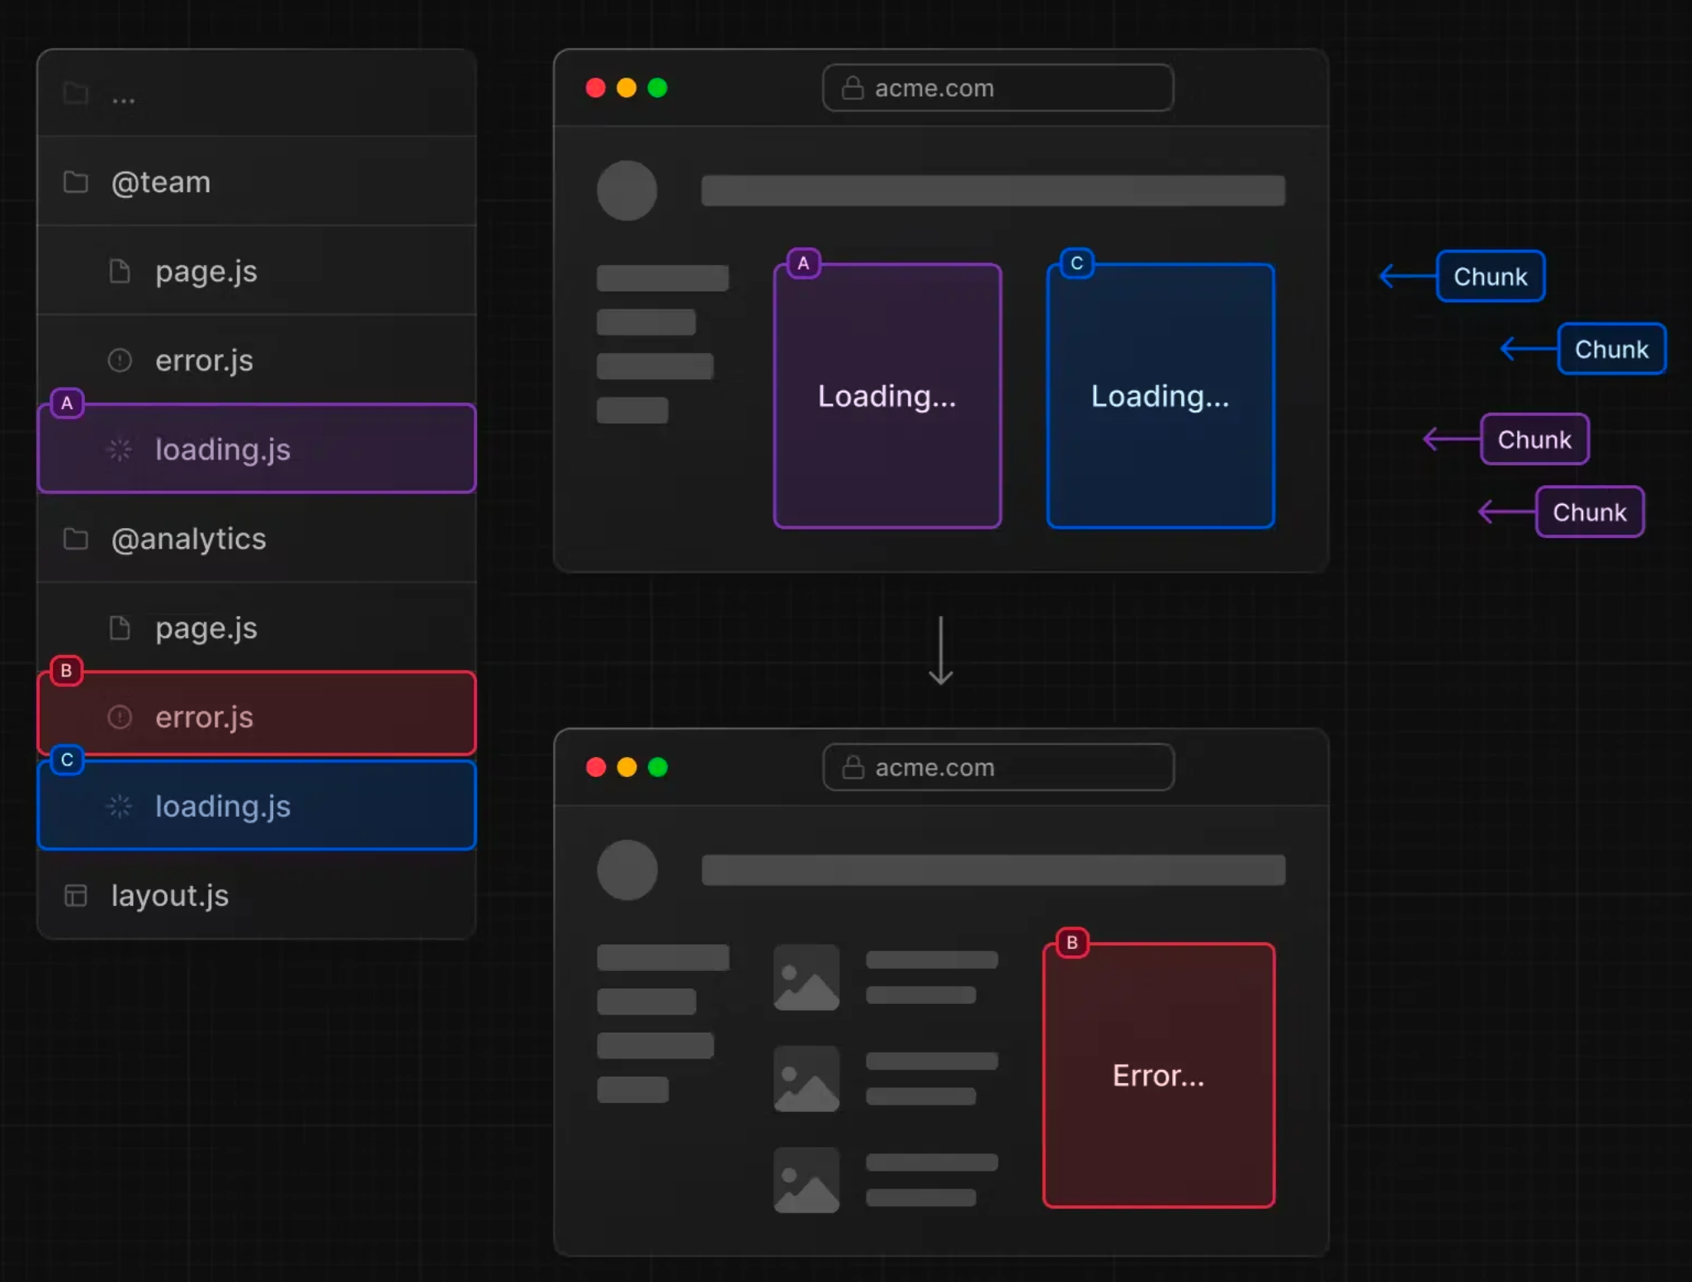Image resolution: width=1692 pixels, height=1282 pixels.
Task: Click the second image placeholder in the bottom browser
Action: (x=806, y=1079)
